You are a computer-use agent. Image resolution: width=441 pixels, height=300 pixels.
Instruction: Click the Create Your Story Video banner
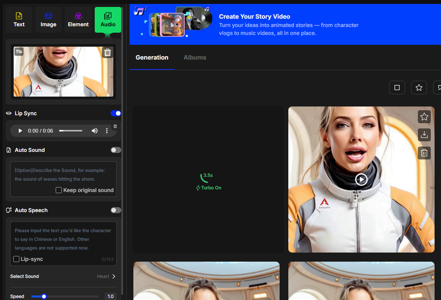point(285,25)
